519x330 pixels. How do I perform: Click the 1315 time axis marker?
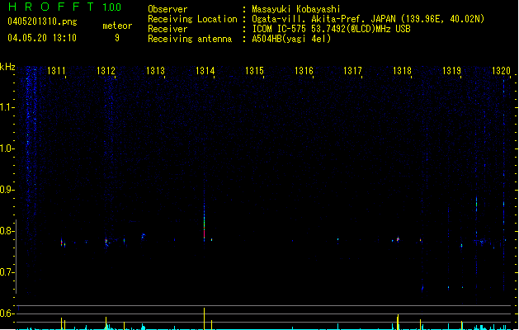pyautogui.click(x=254, y=70)
